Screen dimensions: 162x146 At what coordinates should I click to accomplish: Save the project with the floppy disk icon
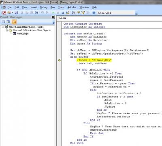(x=16, y=13)
